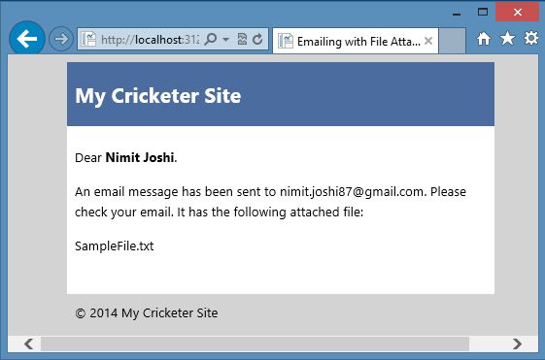The height and width of the screenshot is (360, 545).
Task: Open the Home page icon
Action: coord(484,39)
